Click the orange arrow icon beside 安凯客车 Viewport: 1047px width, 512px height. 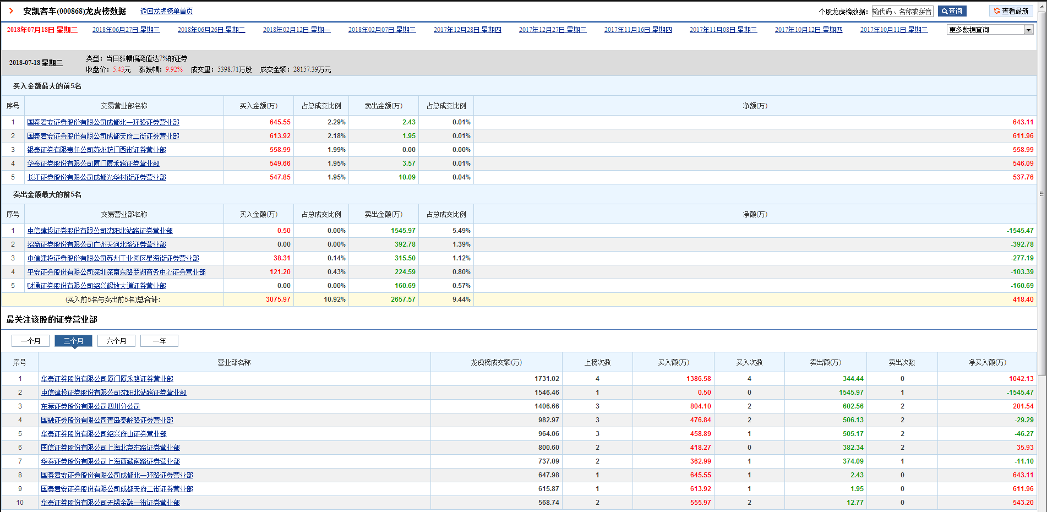tap(10, 11)
